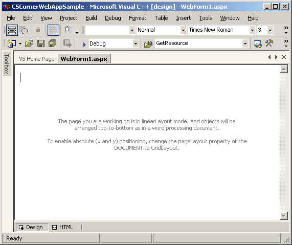Click the Open File folder icon
The image size is (292, 245).
(x=29, y=43)
